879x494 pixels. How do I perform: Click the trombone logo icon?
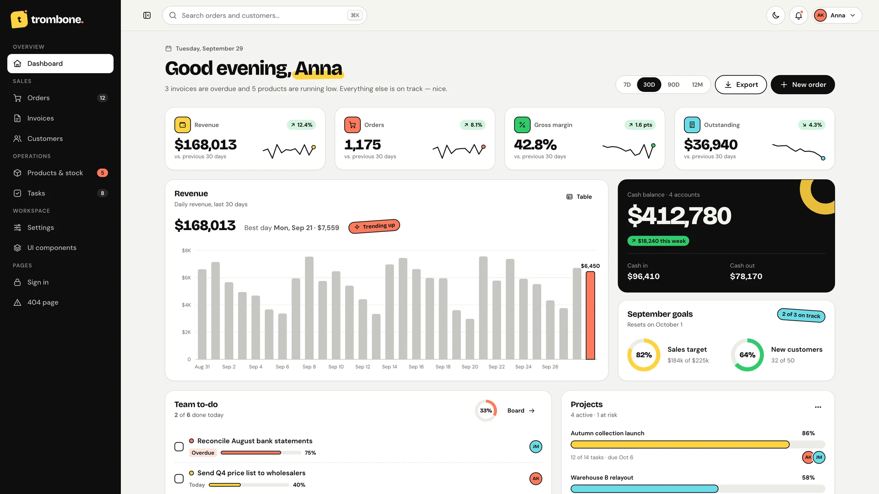pyautogui.click(x=19, y=19)
